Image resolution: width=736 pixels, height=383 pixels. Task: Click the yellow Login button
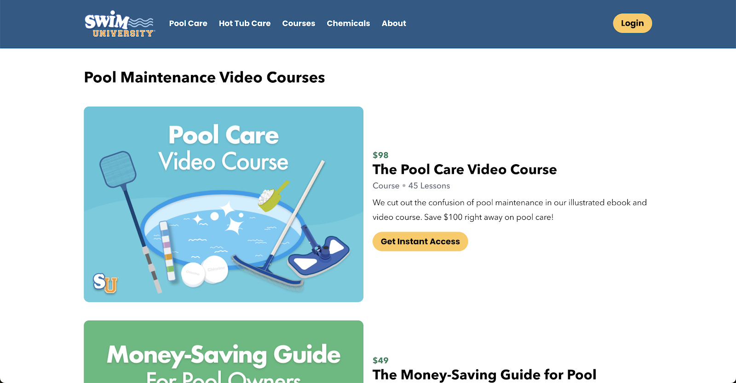click(632, 23)
